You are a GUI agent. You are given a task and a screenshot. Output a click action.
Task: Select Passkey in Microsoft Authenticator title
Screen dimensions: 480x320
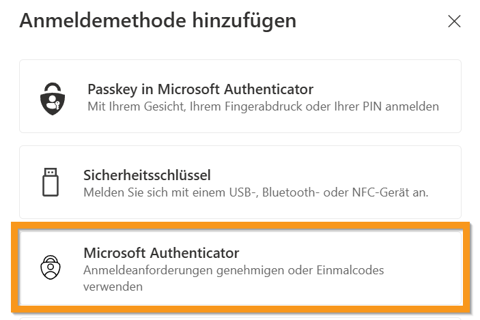click(x=200, y=89)
